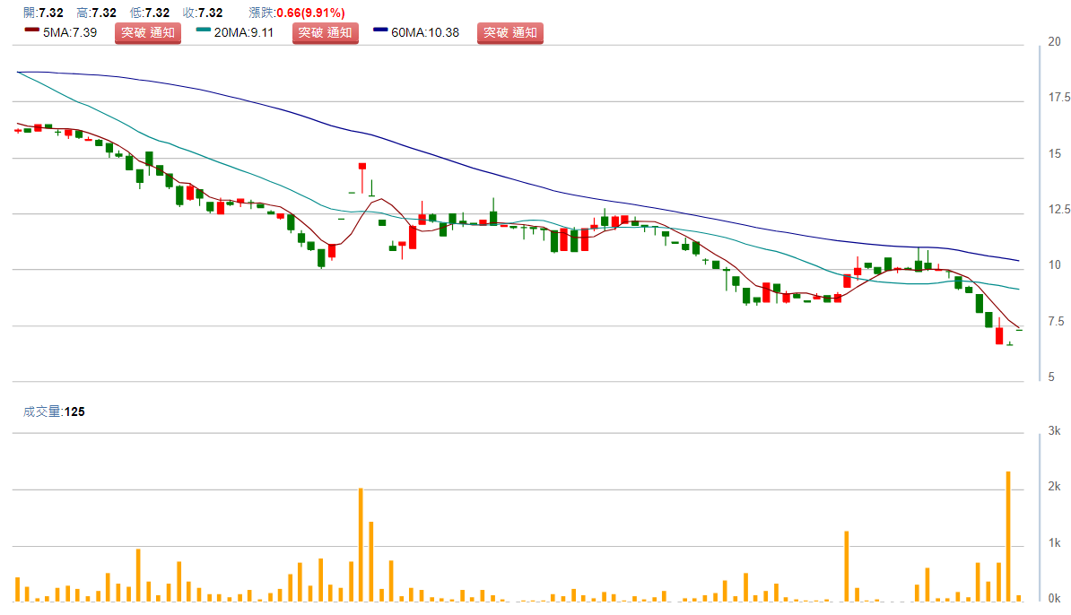Click the high price 高:7.32
This screenshot has height=615, width=1071.
(x=97, y=13)
